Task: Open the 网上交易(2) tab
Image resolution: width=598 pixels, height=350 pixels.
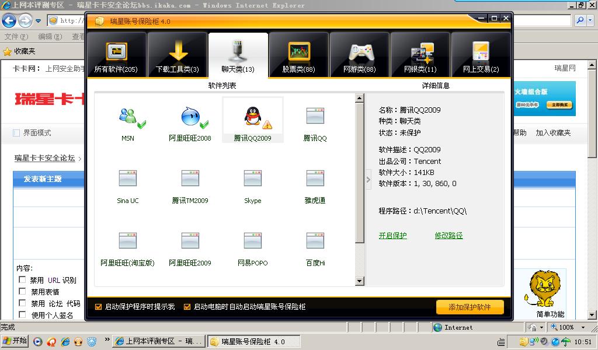Action: pyautogui.click(x=481, y=55)
